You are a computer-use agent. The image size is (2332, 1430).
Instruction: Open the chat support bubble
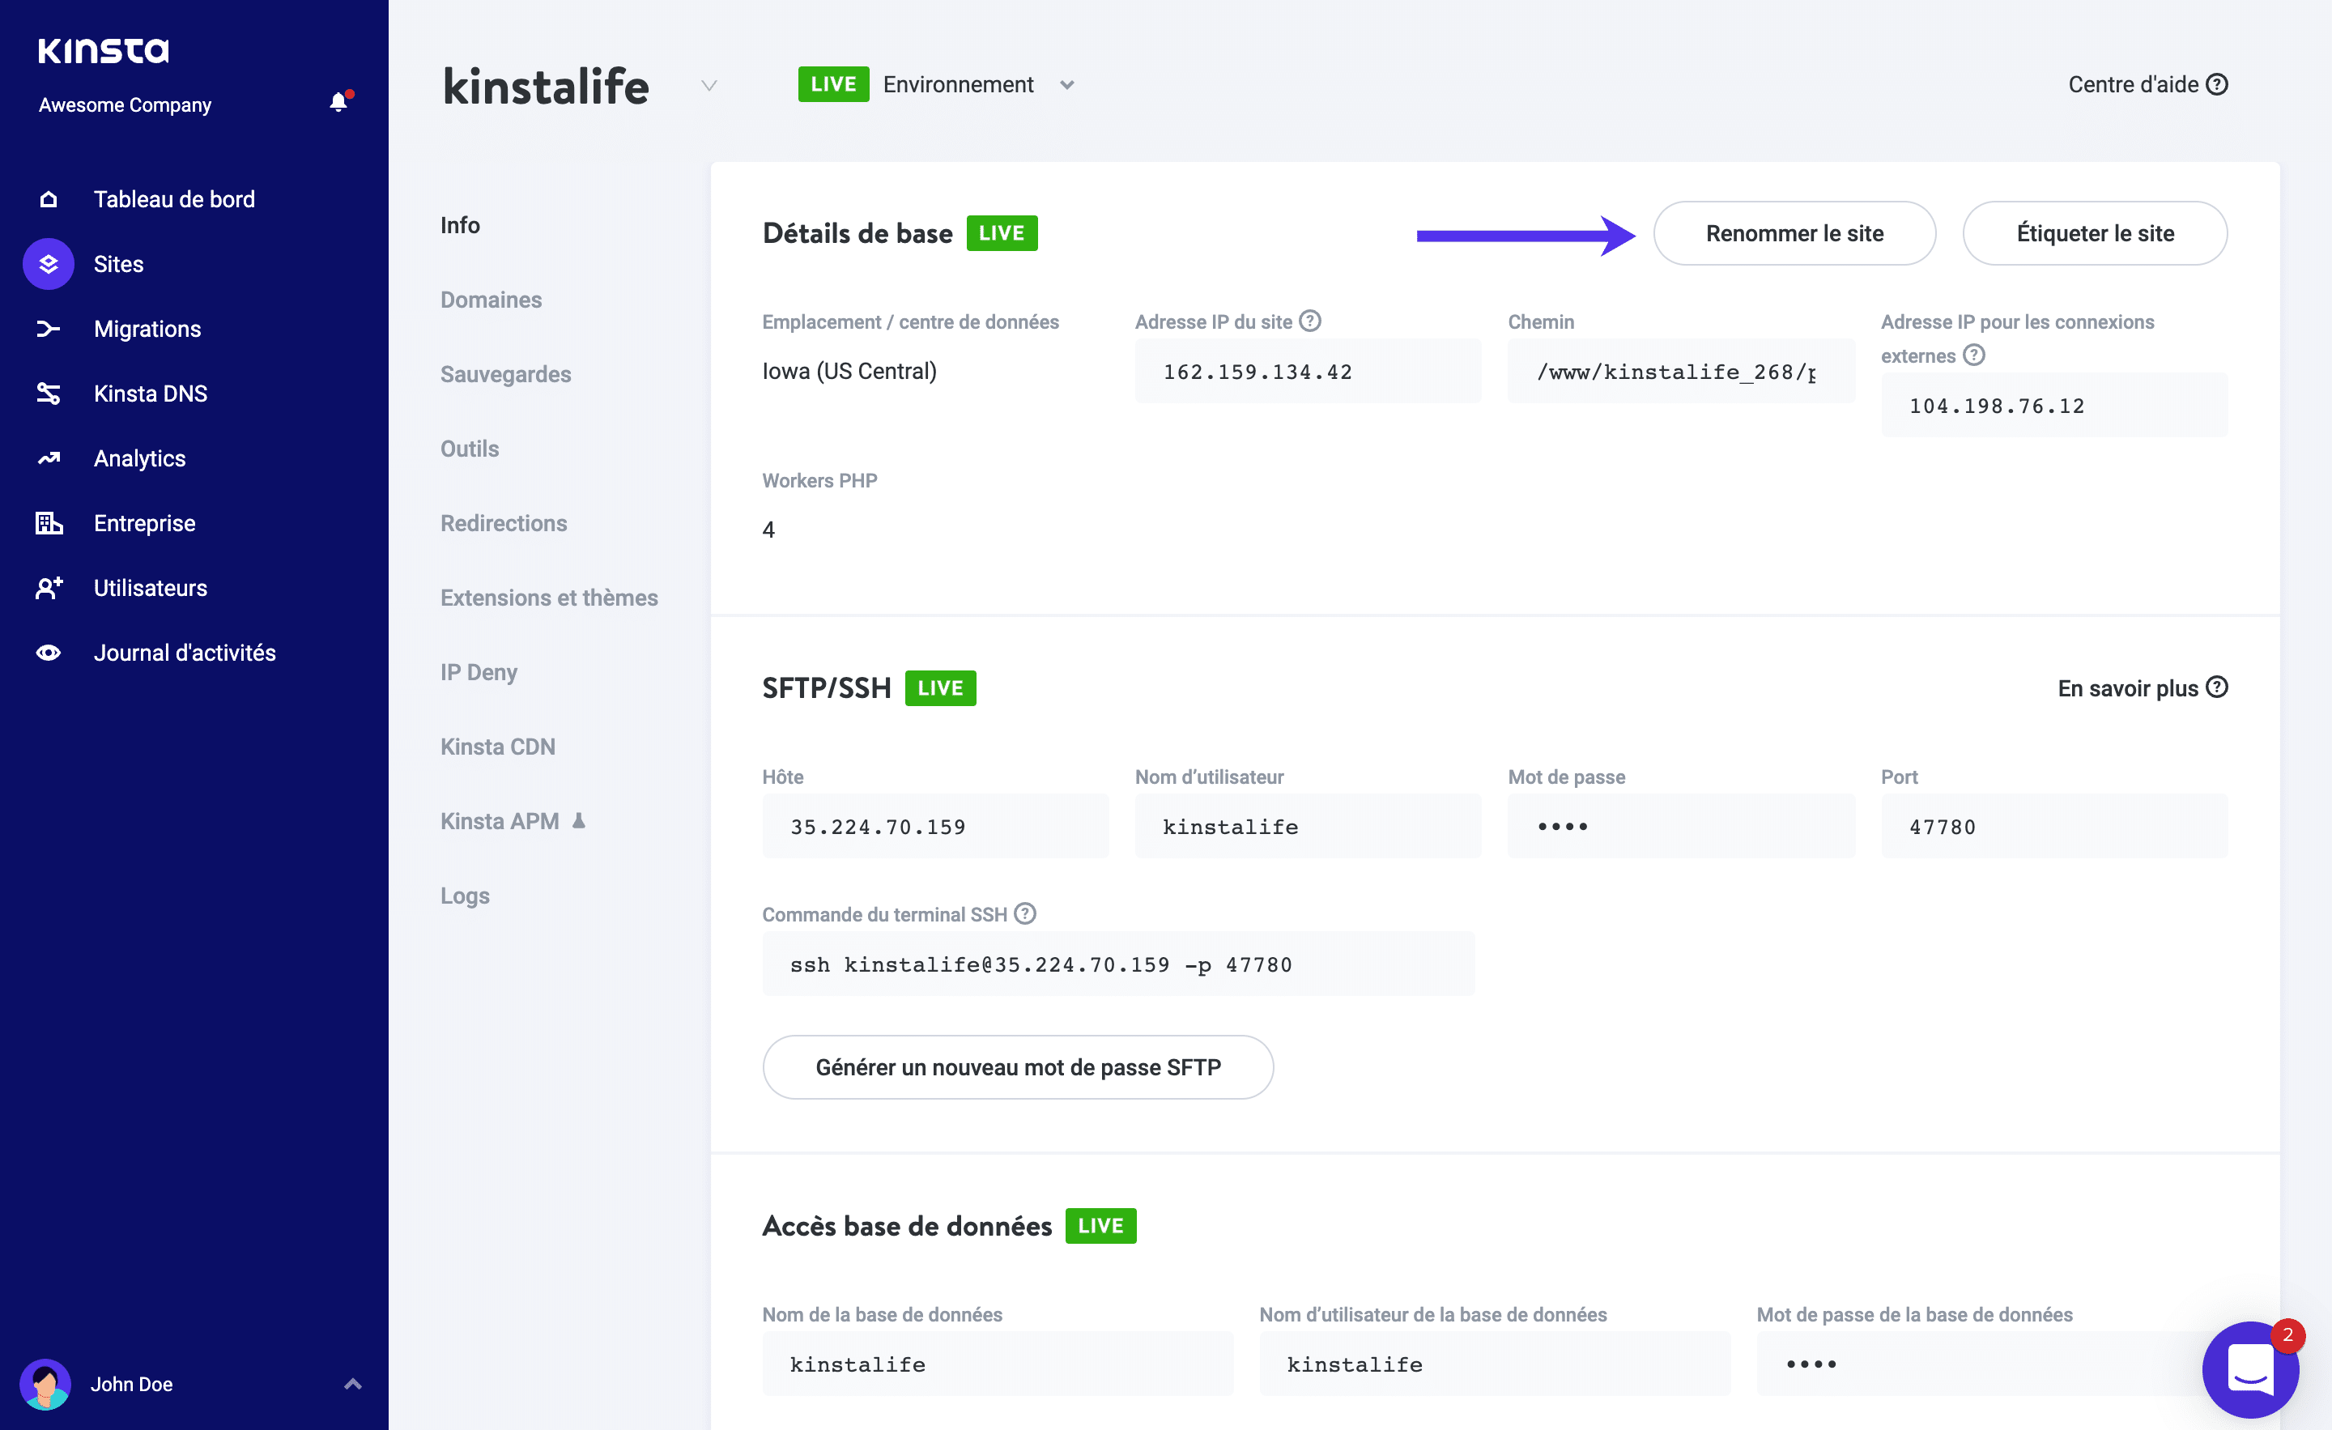2250,1369
